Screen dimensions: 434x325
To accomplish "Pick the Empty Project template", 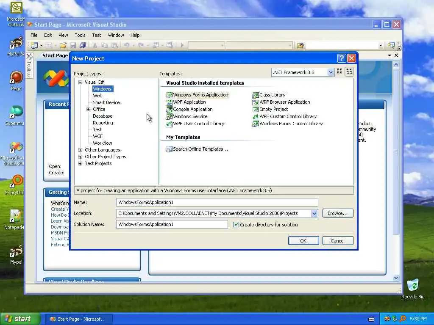I will pyautogui.click(x=270, y=109).
